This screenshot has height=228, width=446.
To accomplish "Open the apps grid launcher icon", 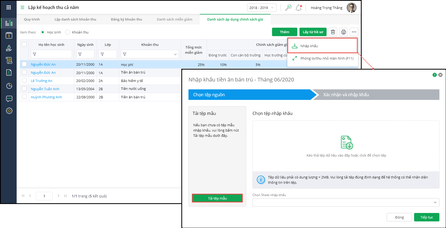I will click(9, 7).
